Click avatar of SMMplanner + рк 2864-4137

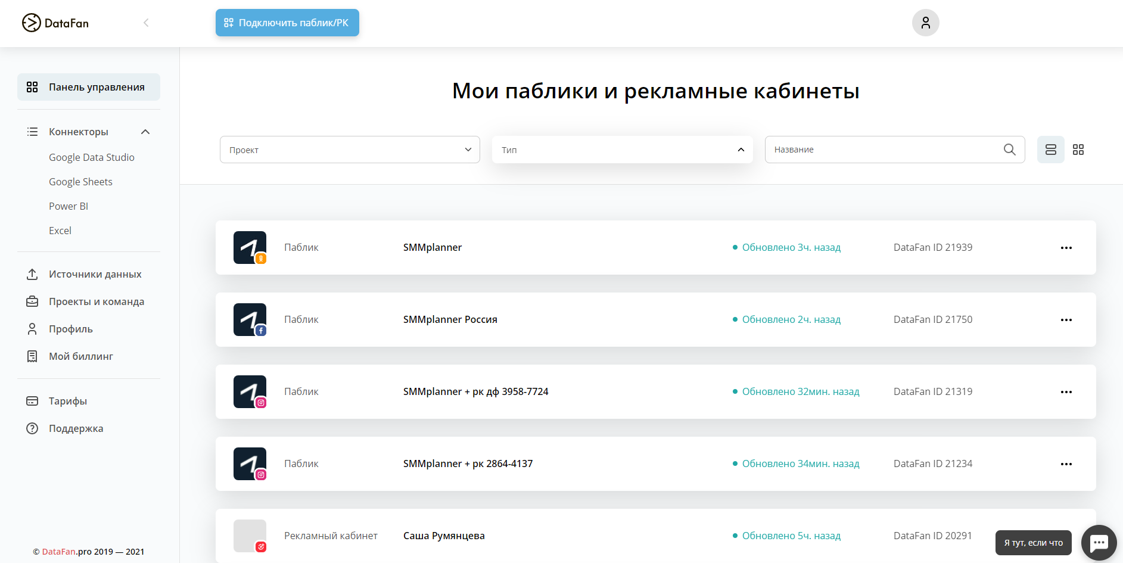[250, 464]
